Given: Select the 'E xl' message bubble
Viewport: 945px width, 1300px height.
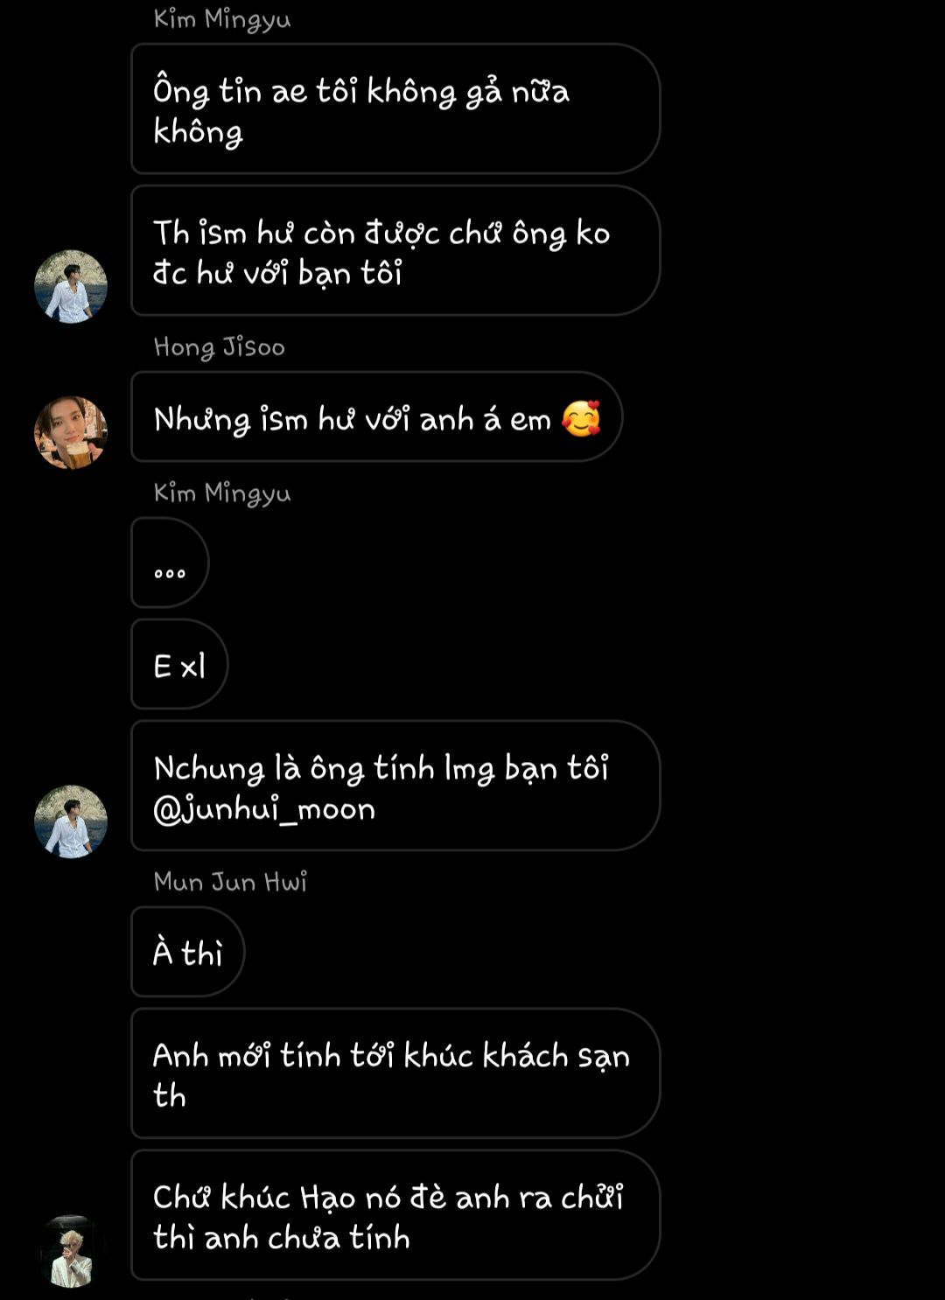Looking at the screenshot, I should 179,664.
